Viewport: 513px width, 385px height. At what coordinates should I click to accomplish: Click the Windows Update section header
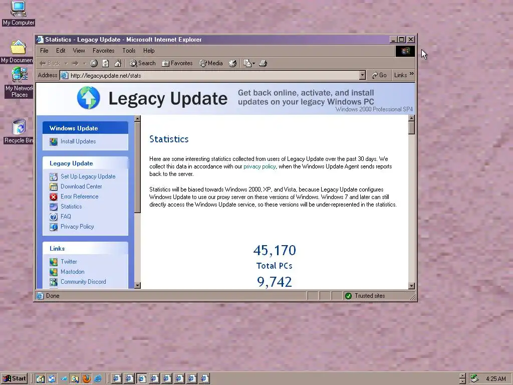click(85, 128)
